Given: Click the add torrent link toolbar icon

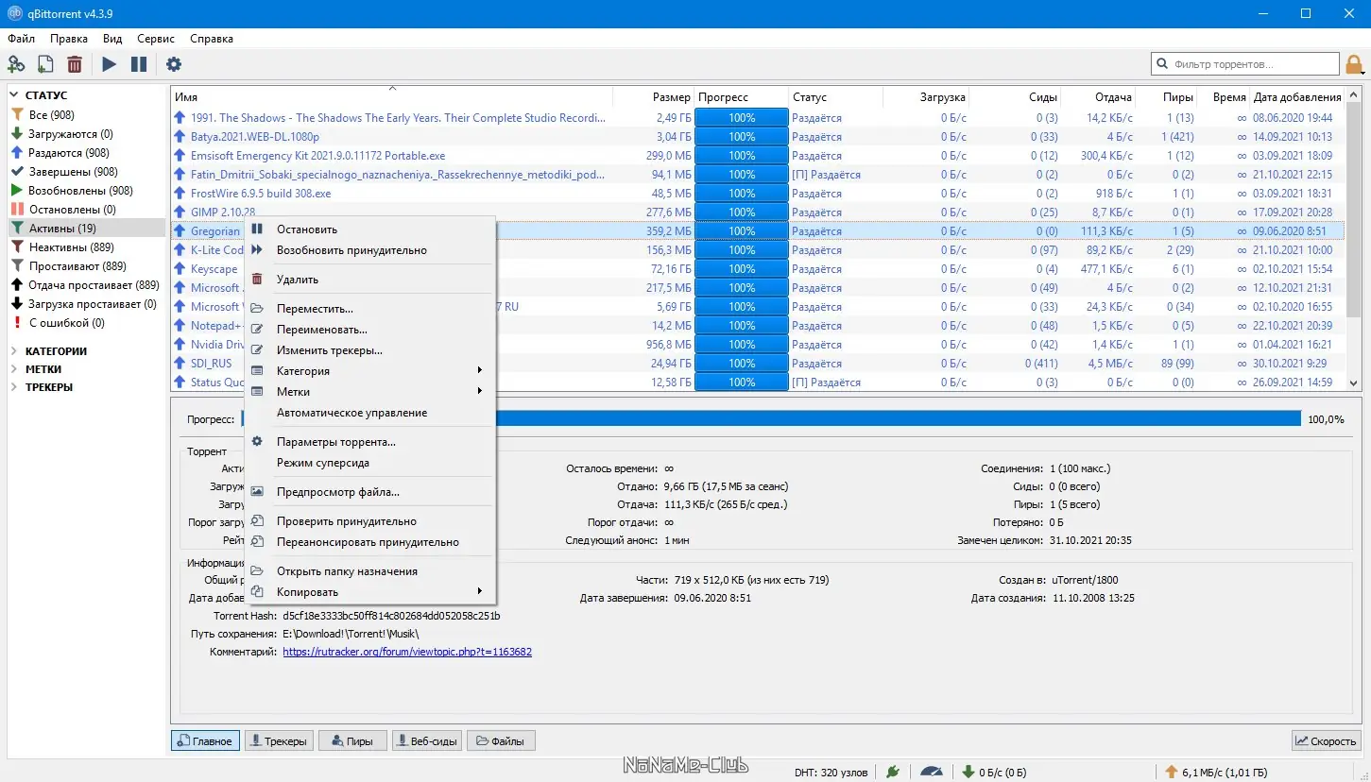Looking at the screenshot, I should click(x=16, y=64).
